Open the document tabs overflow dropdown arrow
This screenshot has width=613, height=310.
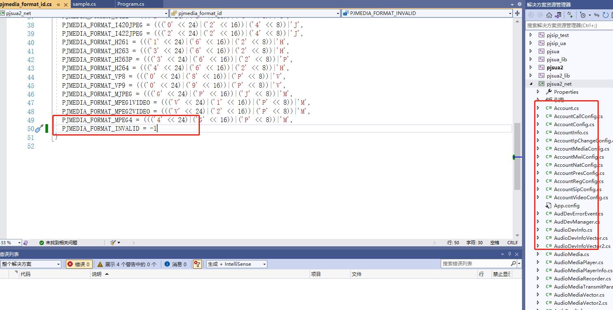coord(513,4)
